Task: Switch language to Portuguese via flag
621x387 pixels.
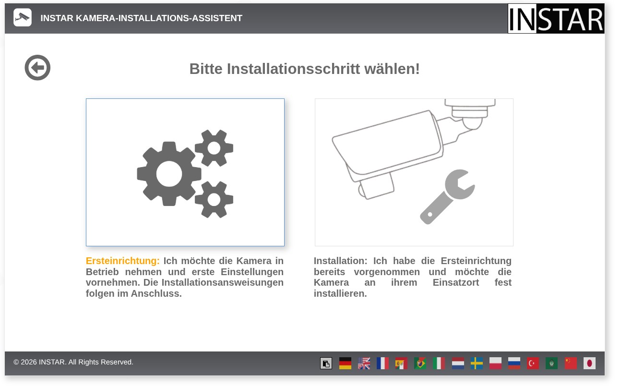Action: [x=420, y=363]
